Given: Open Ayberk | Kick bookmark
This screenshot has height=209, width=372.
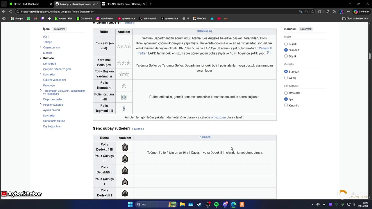Looking at the screenshot, I should pos(64,19).
